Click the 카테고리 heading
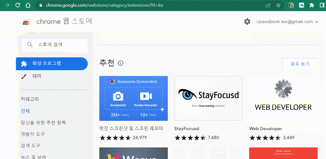This screenshot has width=326, height=159. (x=30, y=99)
